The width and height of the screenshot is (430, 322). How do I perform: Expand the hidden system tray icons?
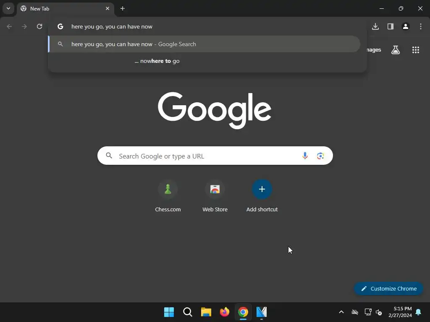point(341,312)
